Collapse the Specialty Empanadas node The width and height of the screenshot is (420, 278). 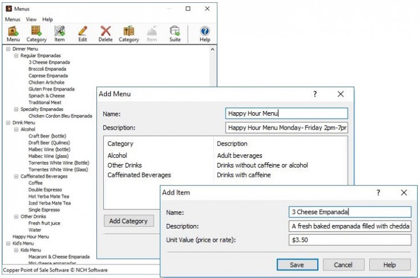(16, 109)
